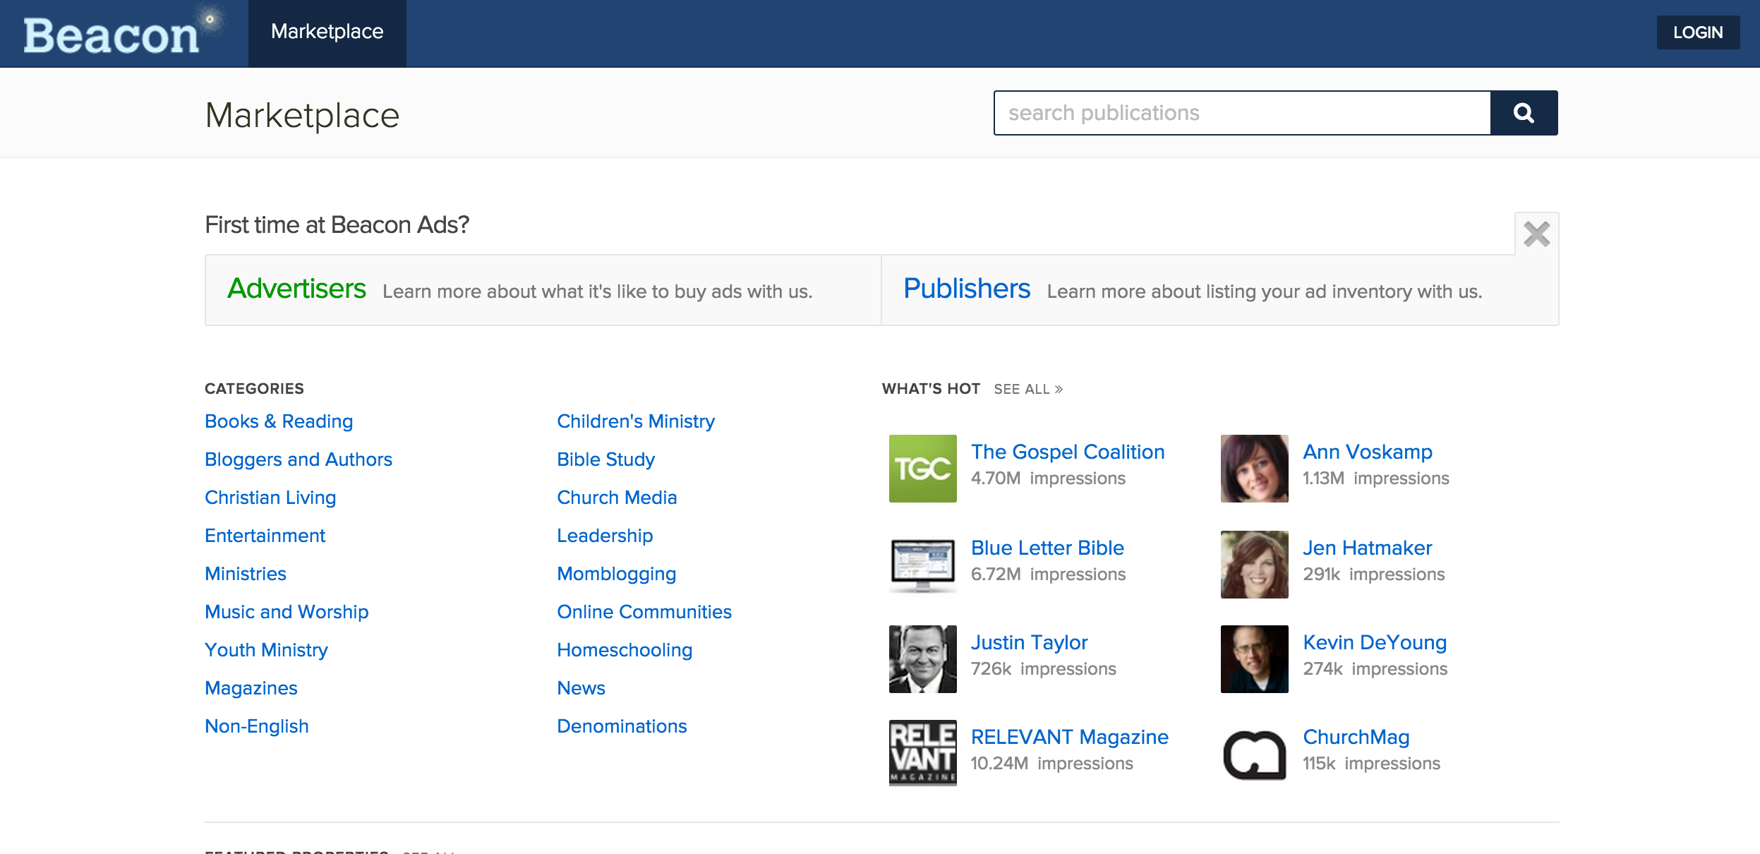Open the Marketplace navigation tab
This screenshot has height=854, width=1760.
click(327, 32)
